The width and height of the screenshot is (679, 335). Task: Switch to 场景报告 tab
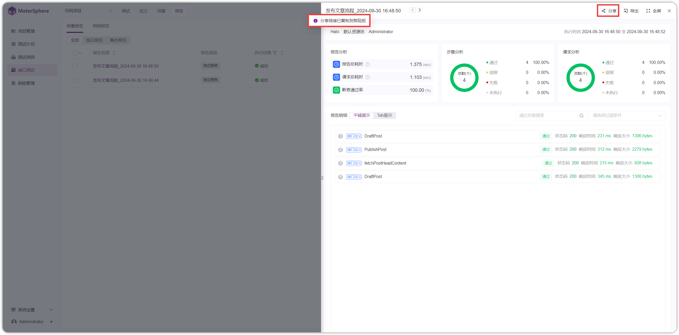(x=75, y=26)
